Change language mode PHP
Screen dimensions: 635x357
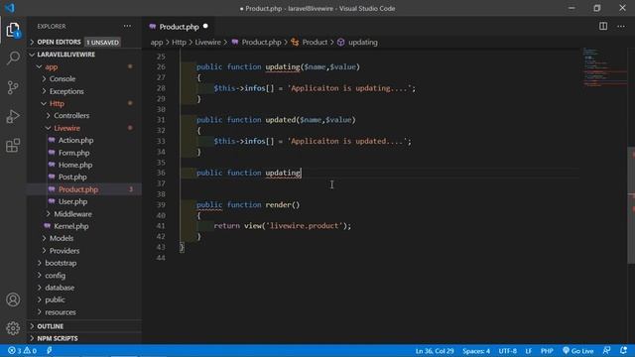tap(547, 350)
